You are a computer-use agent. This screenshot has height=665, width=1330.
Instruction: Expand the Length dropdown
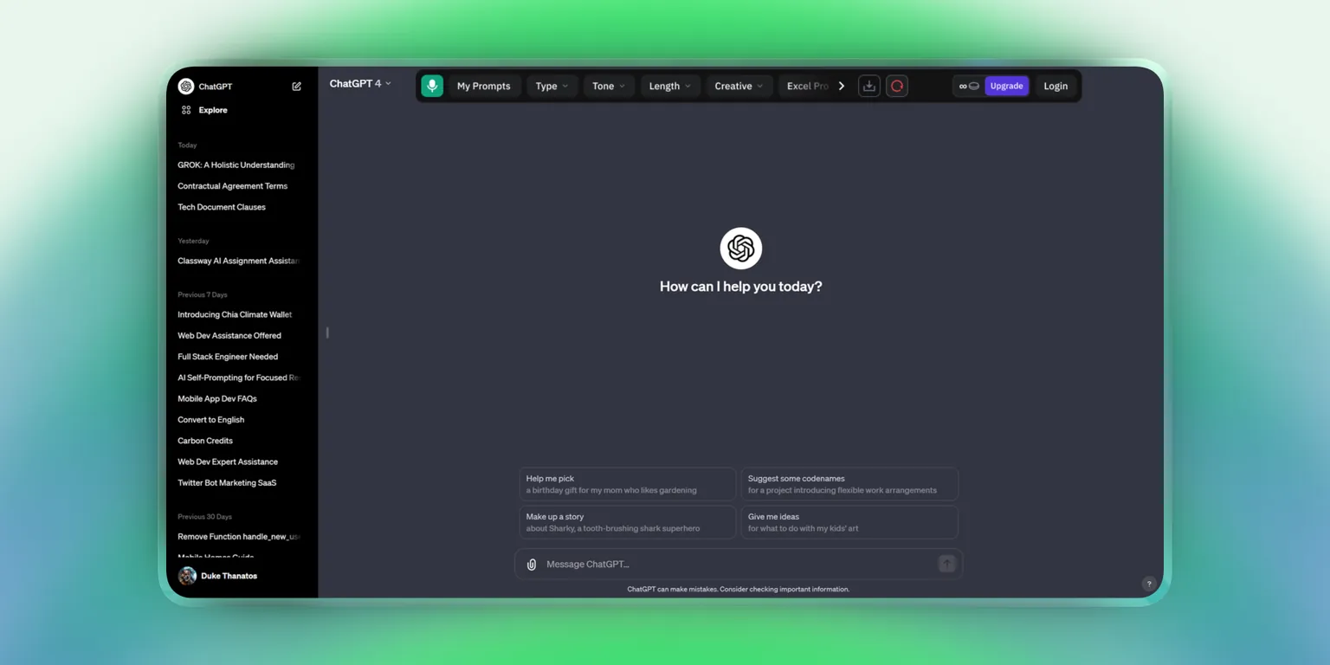(x=670, y=86)
